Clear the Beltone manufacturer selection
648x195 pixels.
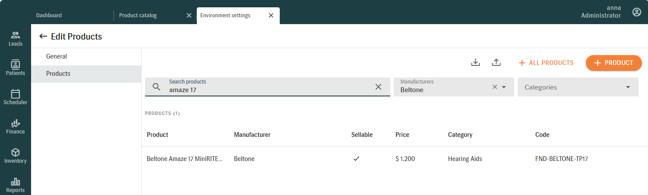coord(495,87)
